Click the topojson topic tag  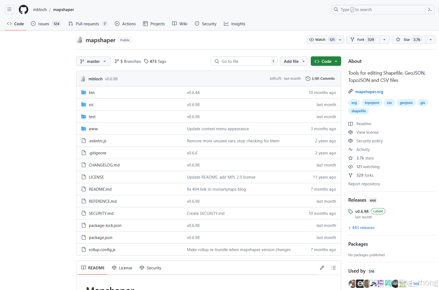[372, 103]
